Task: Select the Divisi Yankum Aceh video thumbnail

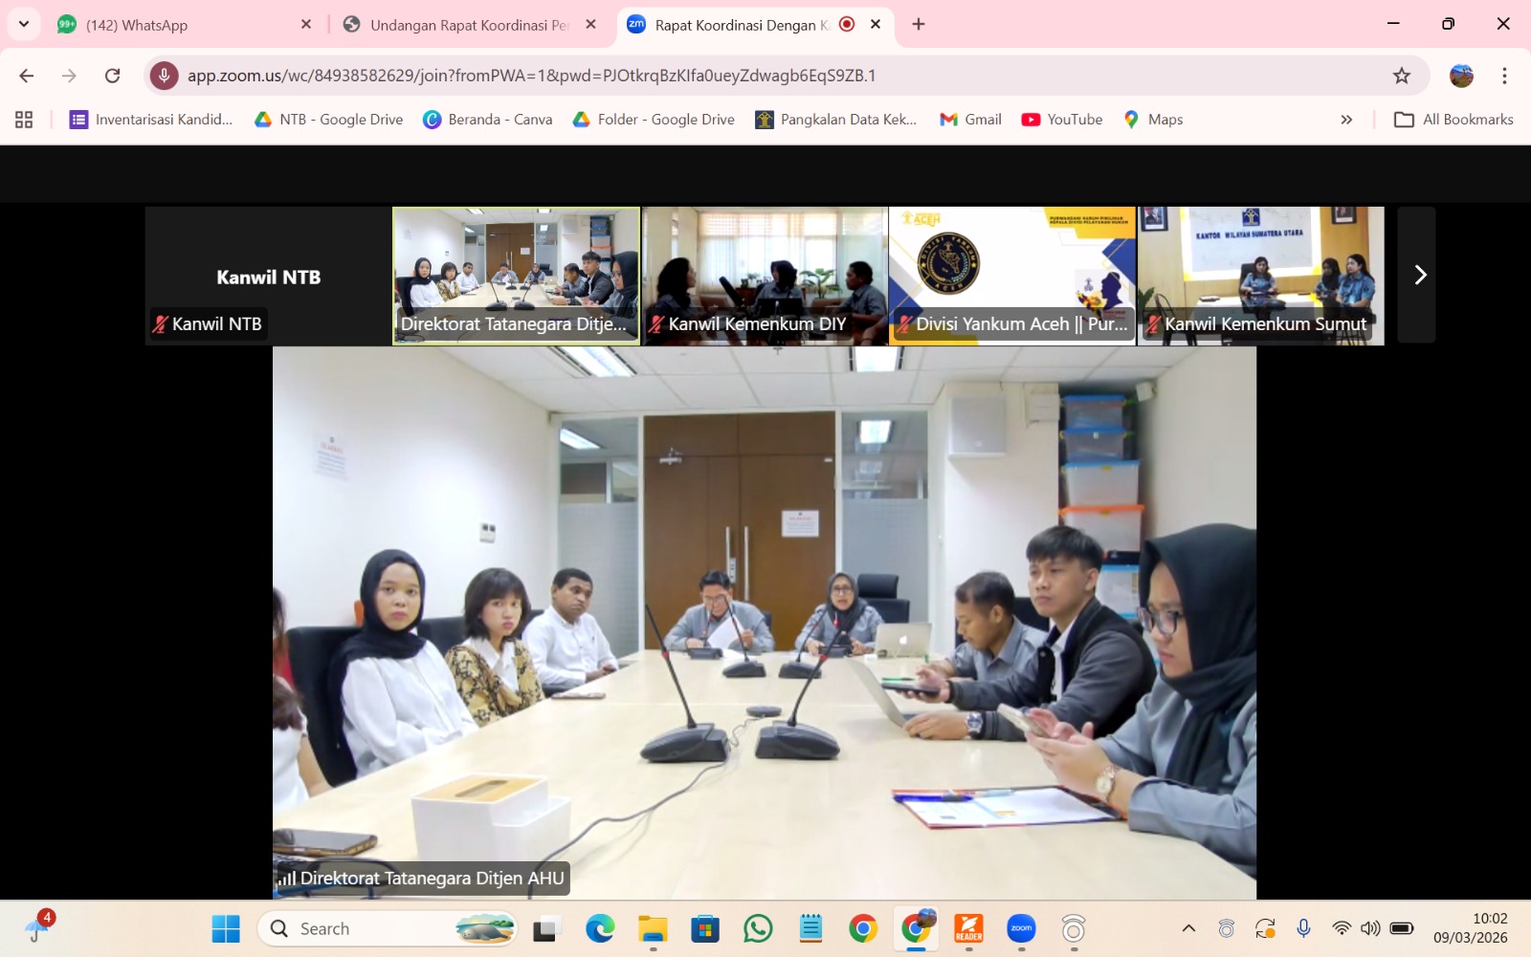Action: tap(1011, 276)
